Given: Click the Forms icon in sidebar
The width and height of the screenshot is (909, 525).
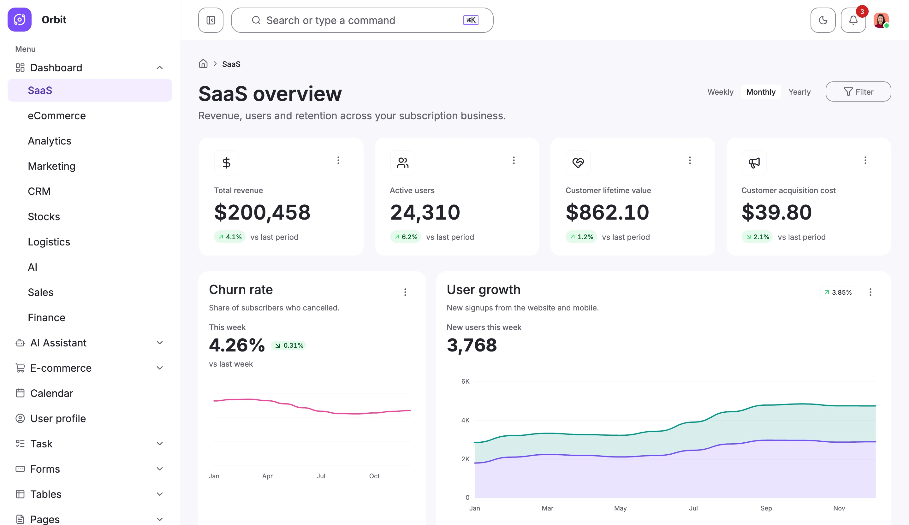Looking at the screenshot, I should 20,469.
